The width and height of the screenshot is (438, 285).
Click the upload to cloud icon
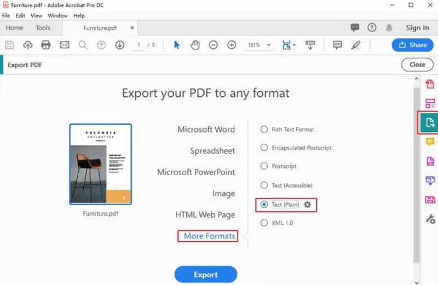coord(28,45)
